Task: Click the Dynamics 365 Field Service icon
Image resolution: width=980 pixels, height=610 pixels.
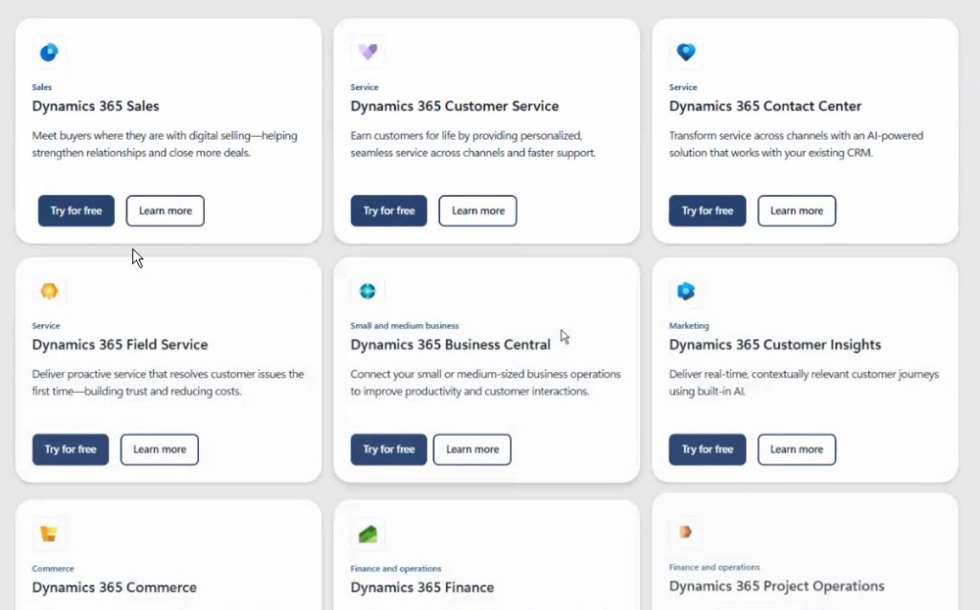Action: click(x=48, y=292)
